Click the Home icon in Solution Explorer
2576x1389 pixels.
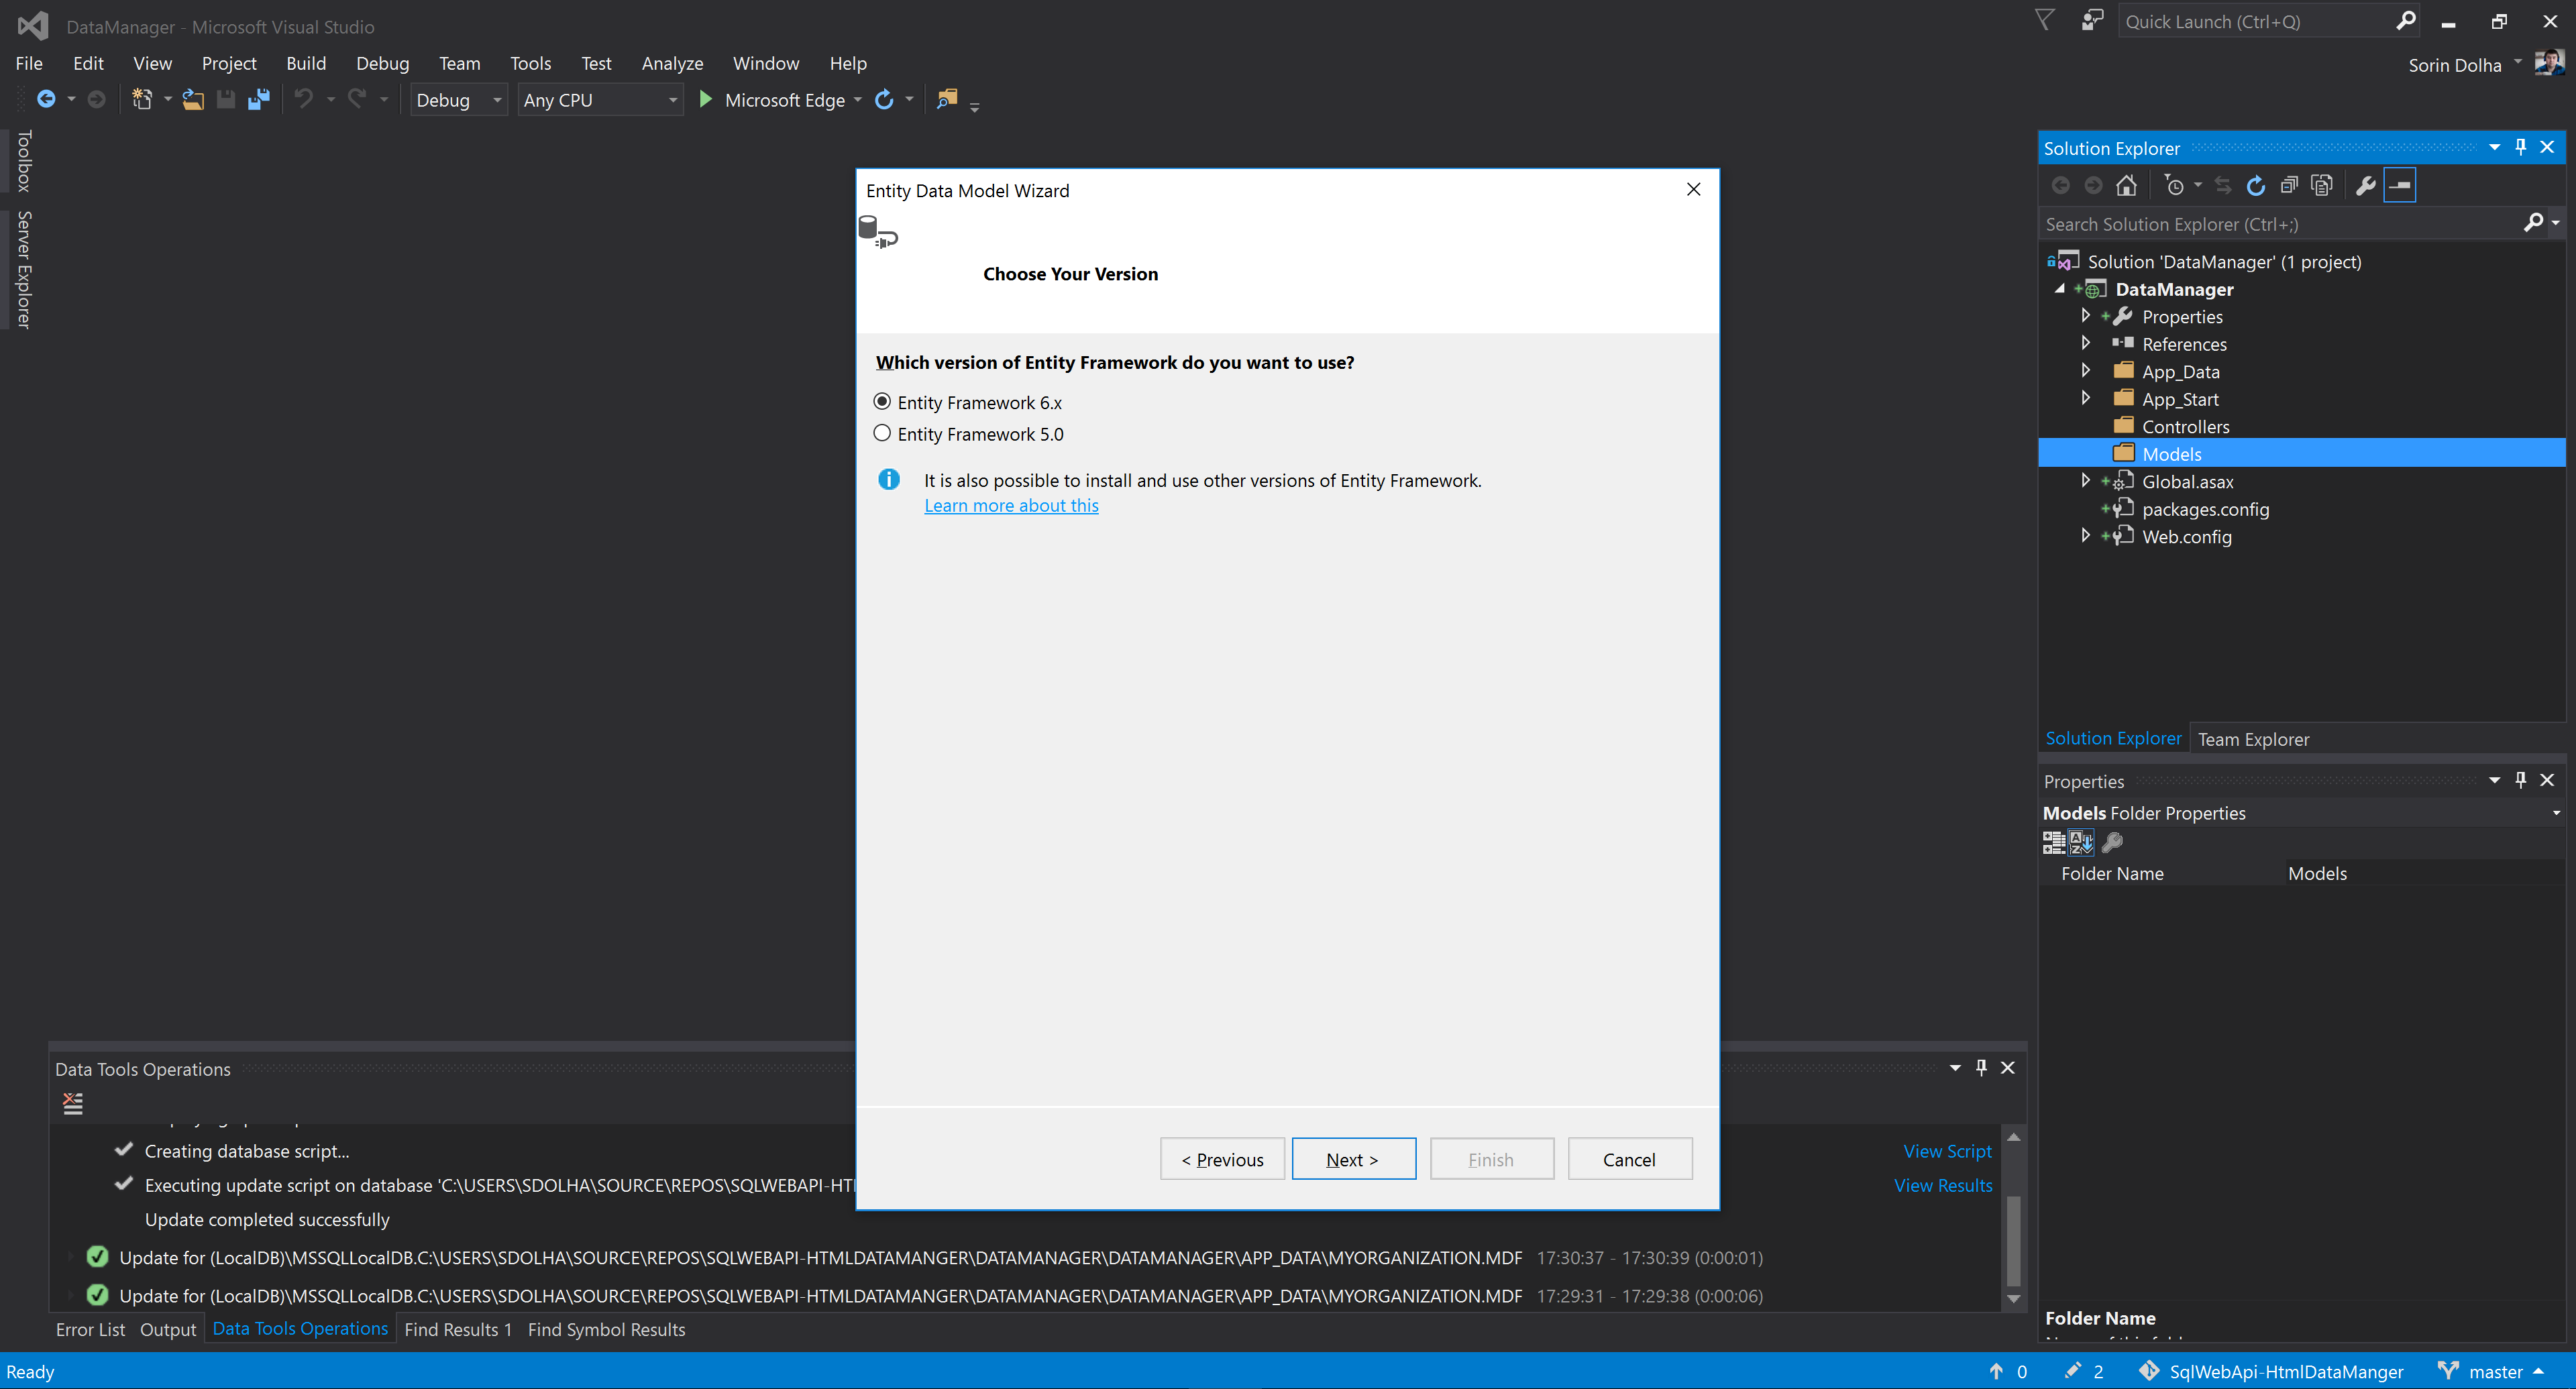(x=2126, y=185)
